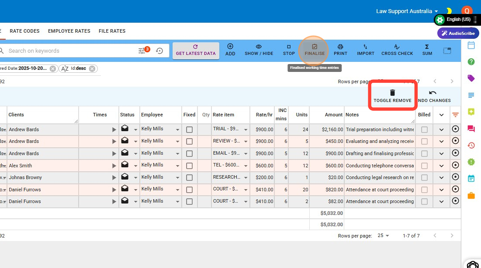Open the Import tool

365,50
